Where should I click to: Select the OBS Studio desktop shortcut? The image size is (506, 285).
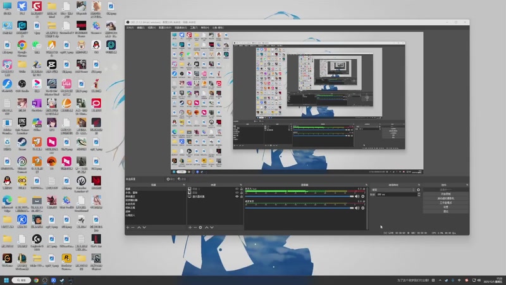pyautogui.click(x=22, y=86)
